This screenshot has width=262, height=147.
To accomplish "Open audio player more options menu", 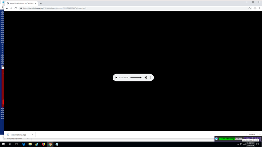I will pos(150,78).
